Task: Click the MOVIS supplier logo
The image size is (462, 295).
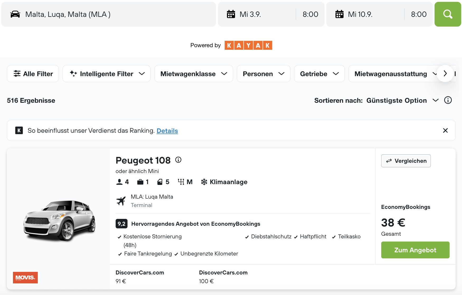Action: coord(25,278)
